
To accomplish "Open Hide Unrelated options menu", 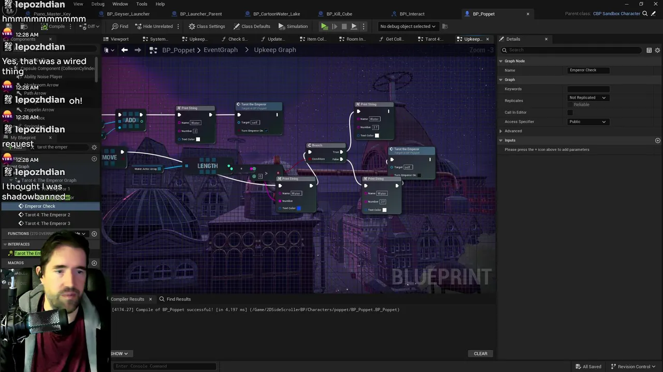I will pyautogui.click(x=178, y=26).
